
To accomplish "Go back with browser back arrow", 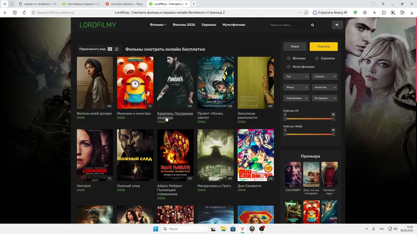I will click(5, 13).
